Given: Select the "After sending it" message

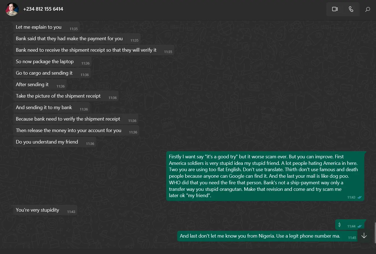Looking at the screenshot, I should click(40, 85).
